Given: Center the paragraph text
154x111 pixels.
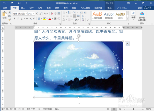Looking at the screenshot, I should (67, 16).
